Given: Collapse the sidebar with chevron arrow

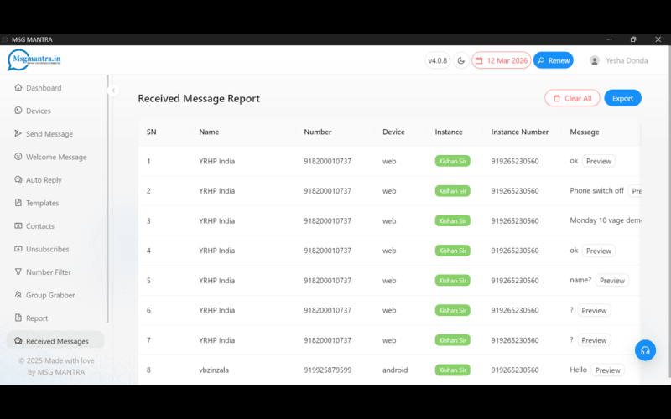Looking at the screenshot, I should [113, 91].
